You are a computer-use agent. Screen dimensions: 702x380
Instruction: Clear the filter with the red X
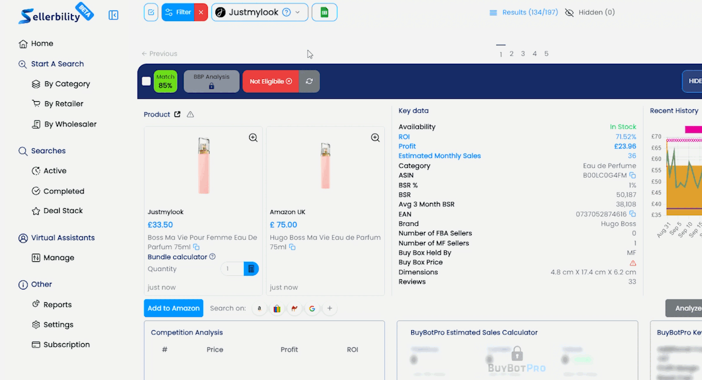(x=201, y=12)
